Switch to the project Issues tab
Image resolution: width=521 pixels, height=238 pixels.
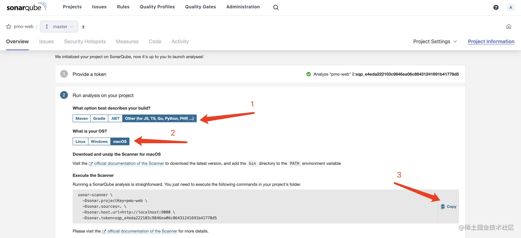click(47, 41)
